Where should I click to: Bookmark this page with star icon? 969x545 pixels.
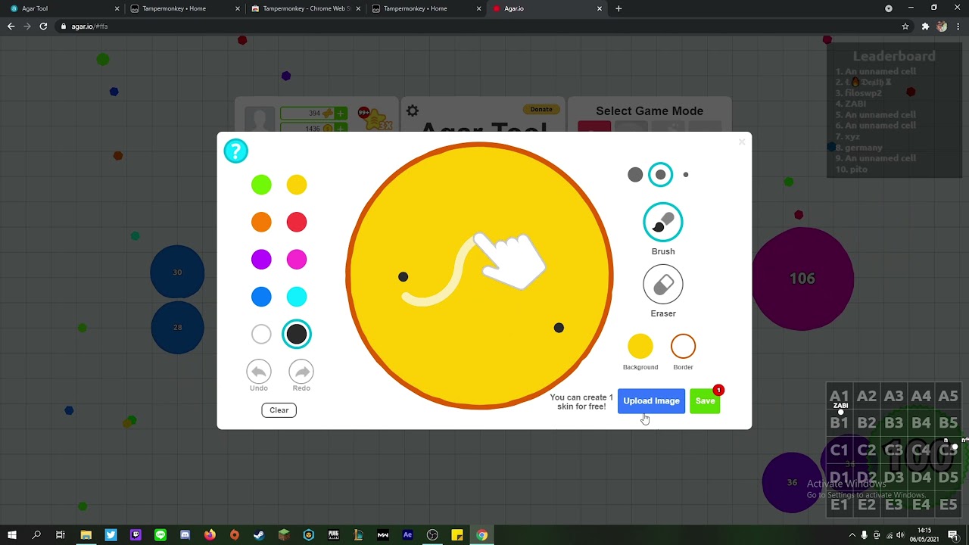[x=905, y=26]
